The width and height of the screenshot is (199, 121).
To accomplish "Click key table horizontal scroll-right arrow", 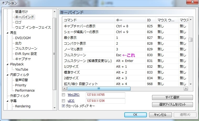I will point(186,89).
